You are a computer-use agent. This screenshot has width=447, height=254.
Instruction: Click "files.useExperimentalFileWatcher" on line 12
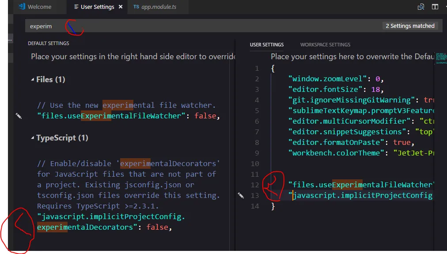361,185
